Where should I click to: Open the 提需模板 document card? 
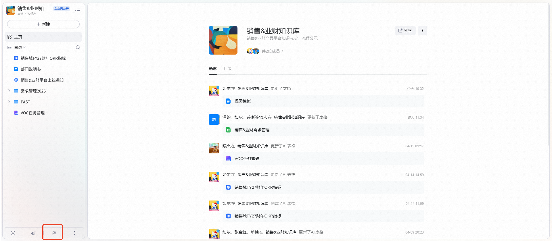click(x=323, y=101)
